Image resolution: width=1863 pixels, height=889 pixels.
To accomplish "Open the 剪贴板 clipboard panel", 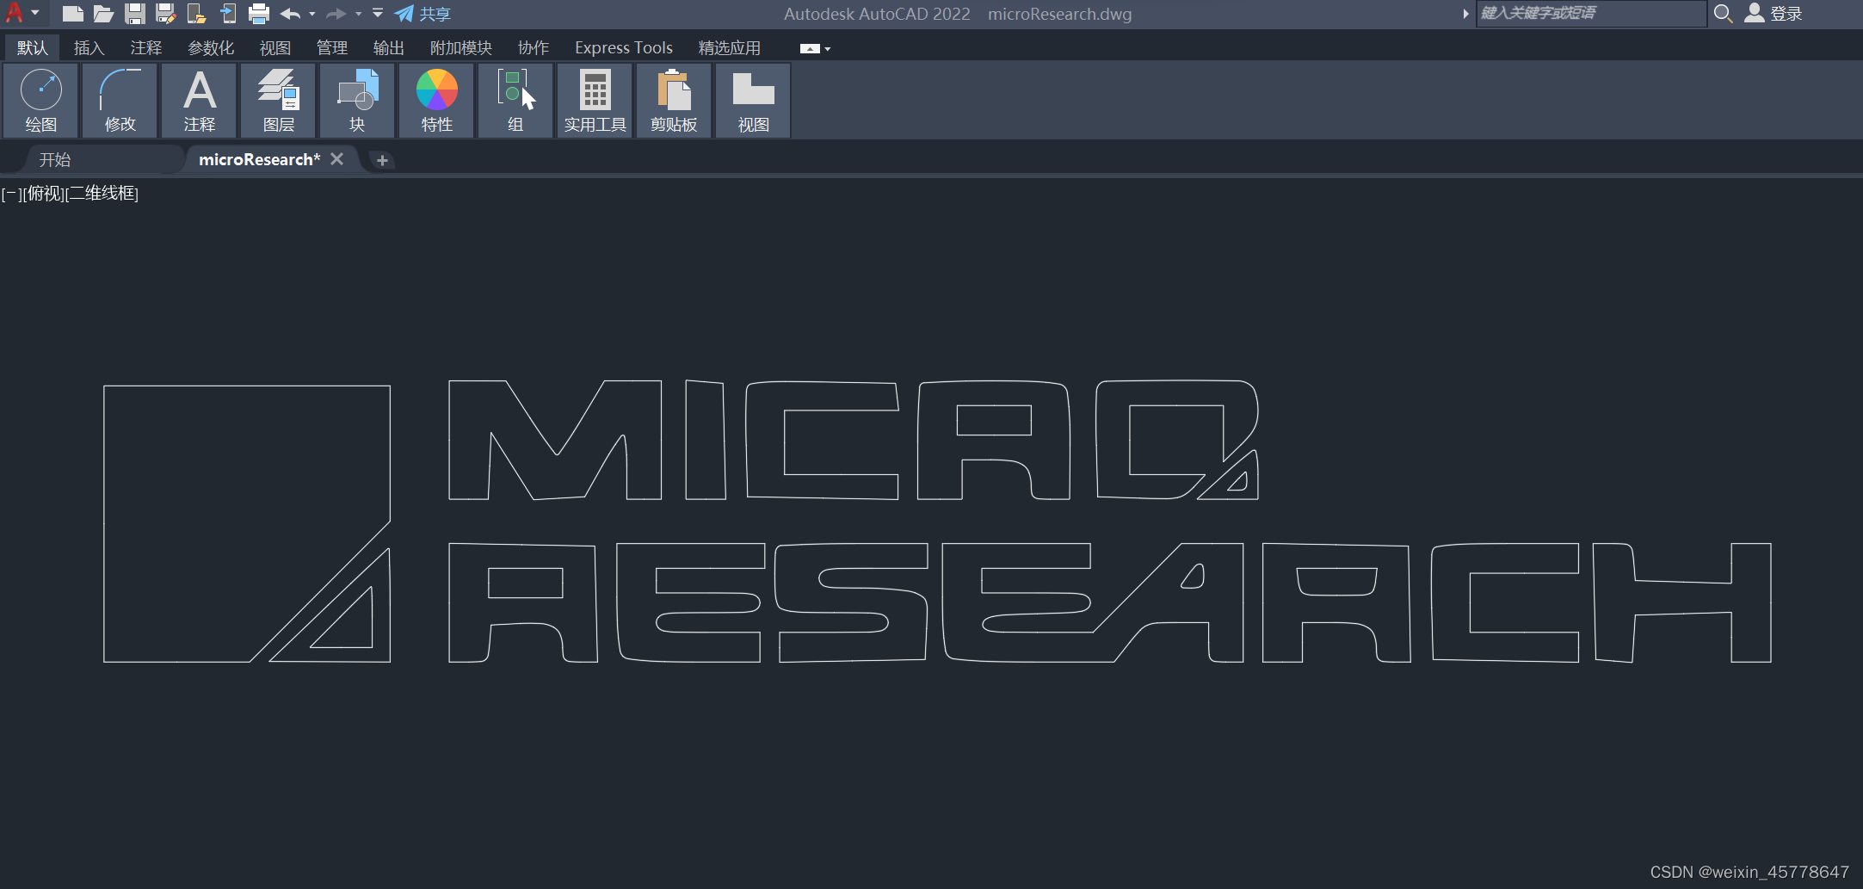I will 675,101.
